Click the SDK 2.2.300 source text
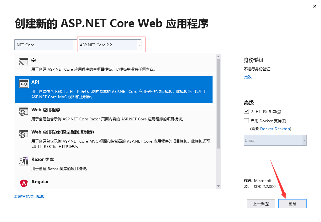 [265, 186]
